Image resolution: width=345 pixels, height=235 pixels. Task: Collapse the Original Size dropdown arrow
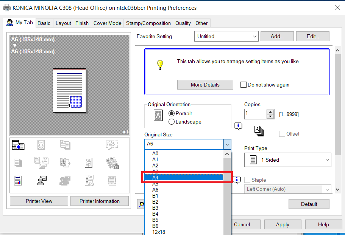click(227, 144)
